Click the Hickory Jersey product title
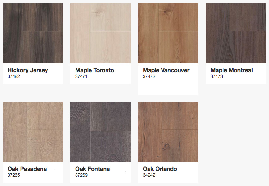Screen dimensions: 269x186 28,70
